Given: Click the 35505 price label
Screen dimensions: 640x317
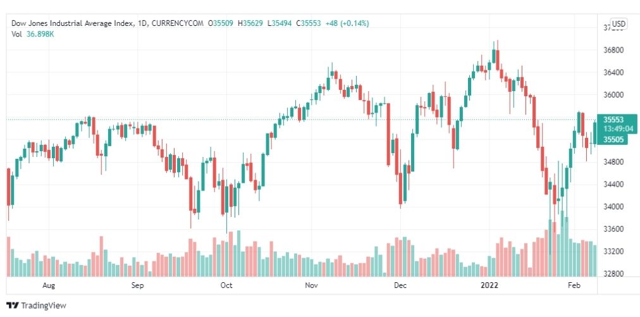Looking at the screenshot, I should click(613, 139).
